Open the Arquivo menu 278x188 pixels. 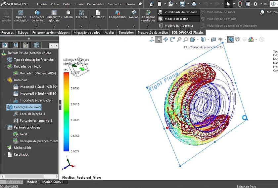[42, 4]
